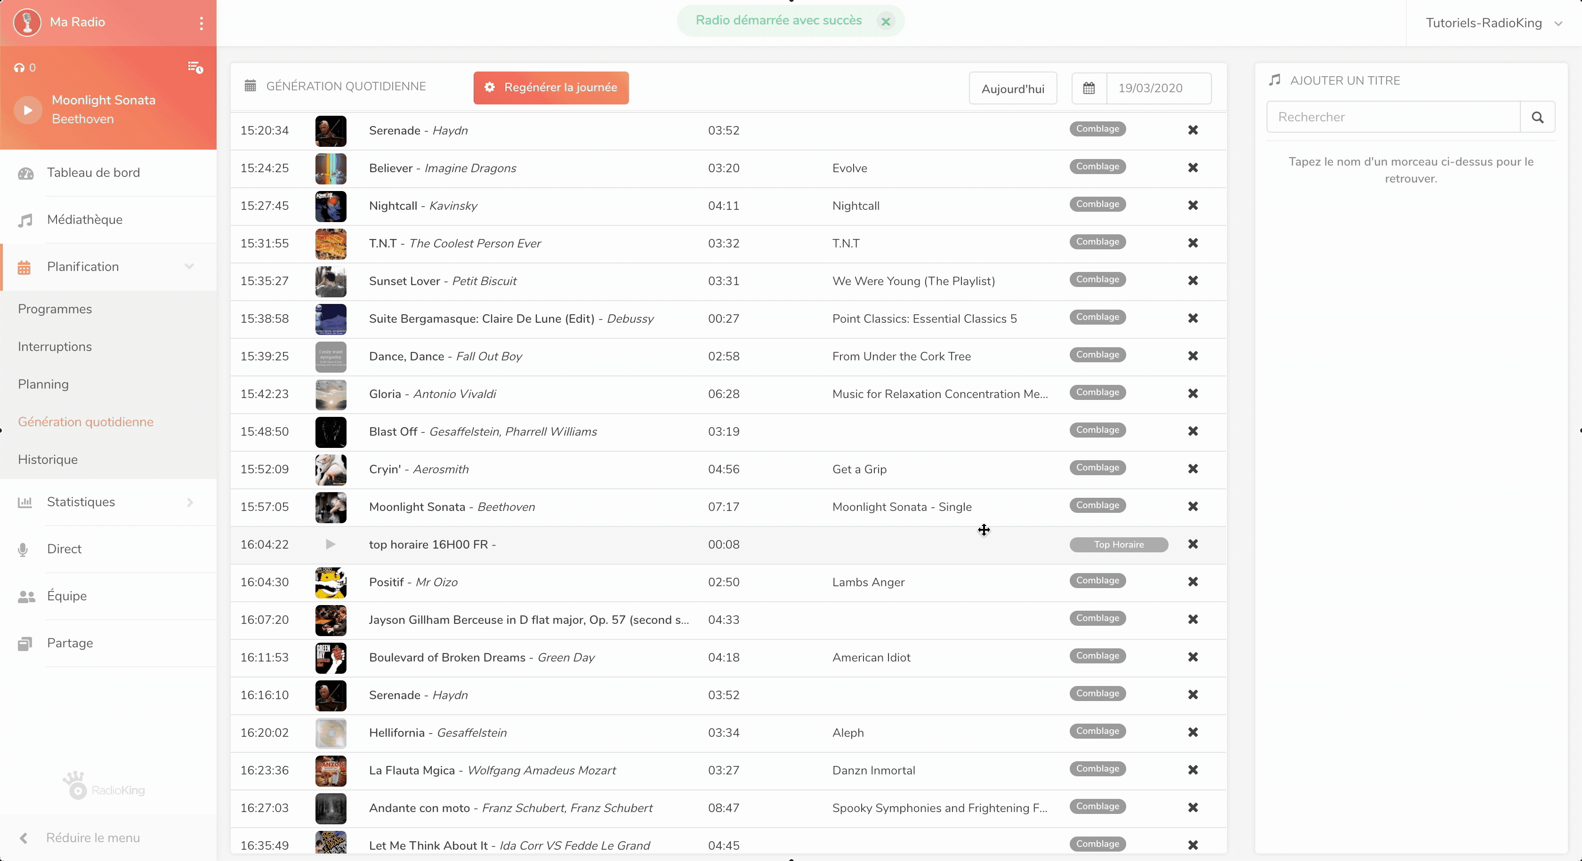Image resolution: width=1582 pixels, height=861 pixels.
Task: Click Comblage tag on Gloria row
Action: point(1098,393)
